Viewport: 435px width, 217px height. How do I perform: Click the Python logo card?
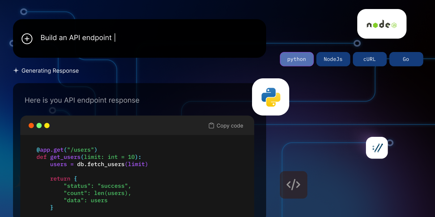(x=270, y=97)
